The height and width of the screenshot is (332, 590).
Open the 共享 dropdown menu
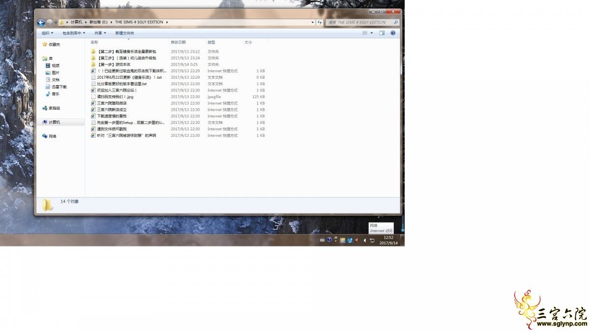click(x=100, y=33)
